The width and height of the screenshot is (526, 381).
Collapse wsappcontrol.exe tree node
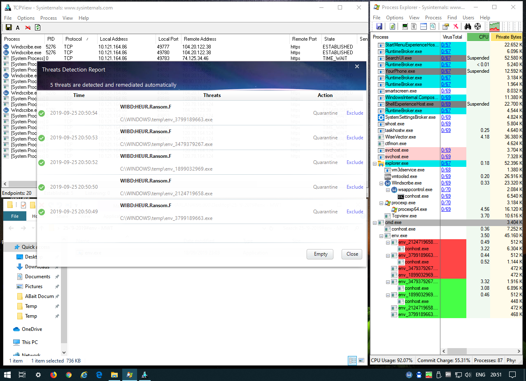tap(388, 189)
